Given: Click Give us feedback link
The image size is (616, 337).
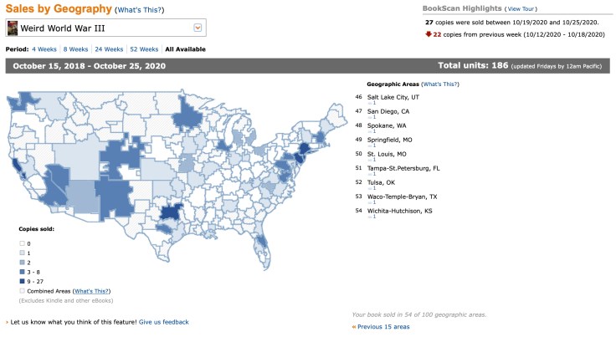Looking at the screenshot, I should click(164, 322).
